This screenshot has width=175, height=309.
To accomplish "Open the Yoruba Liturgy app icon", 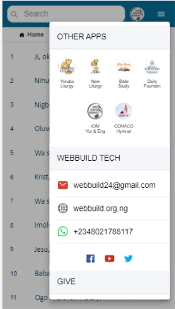I will (x=67, y=66).
